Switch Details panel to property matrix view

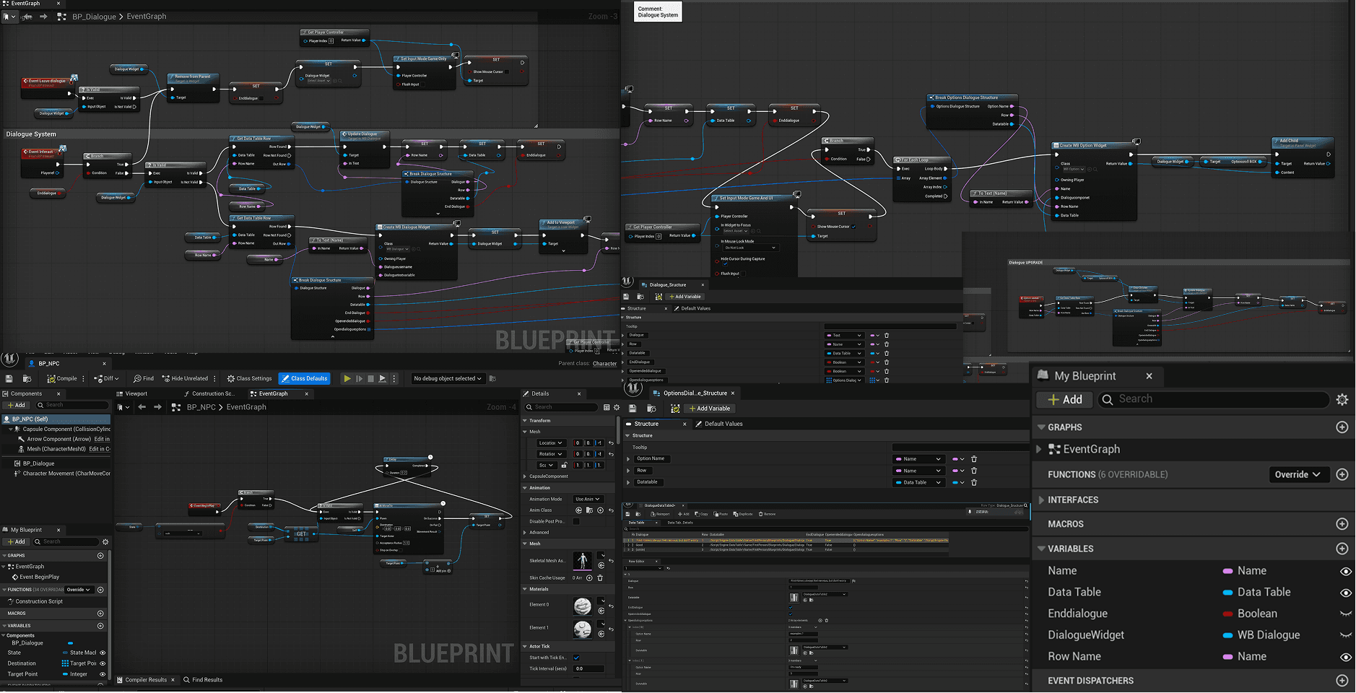pyautogui.click(x=607, y=407)
